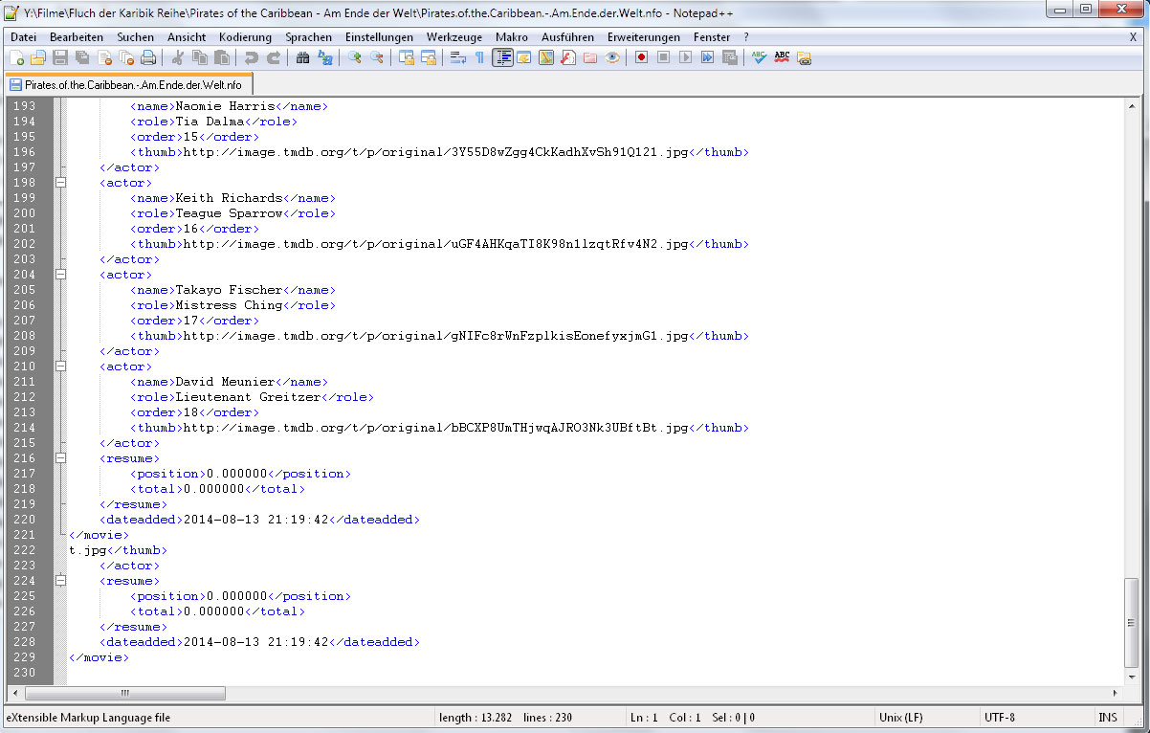
Task: Undo the last action via toolbar
Action: click(251, 58)
